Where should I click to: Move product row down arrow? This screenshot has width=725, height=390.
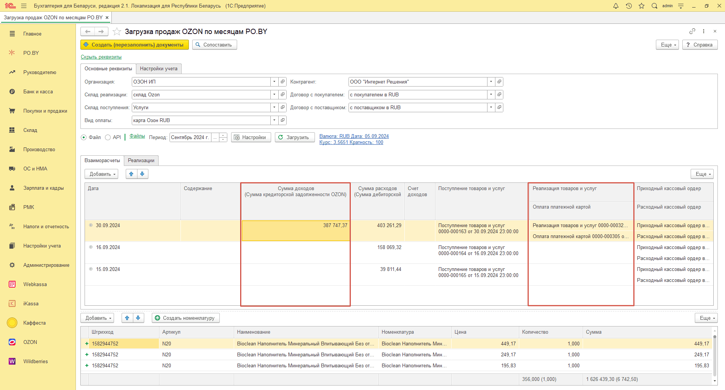138,318
